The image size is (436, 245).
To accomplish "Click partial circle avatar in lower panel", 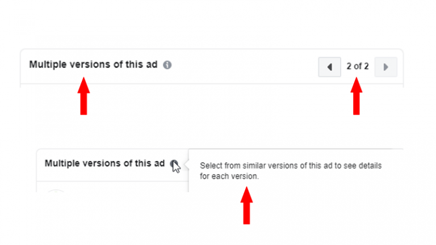I will tap(56, 192).
